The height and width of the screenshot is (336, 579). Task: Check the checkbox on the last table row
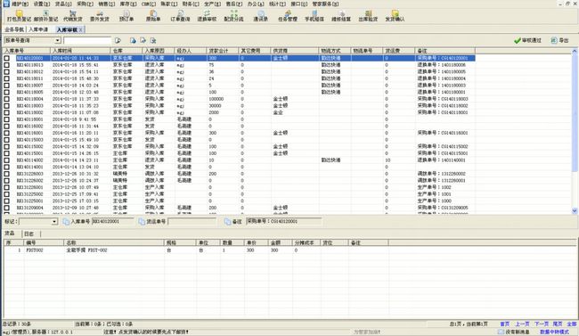pyautogui.click(x=6, y=208)
